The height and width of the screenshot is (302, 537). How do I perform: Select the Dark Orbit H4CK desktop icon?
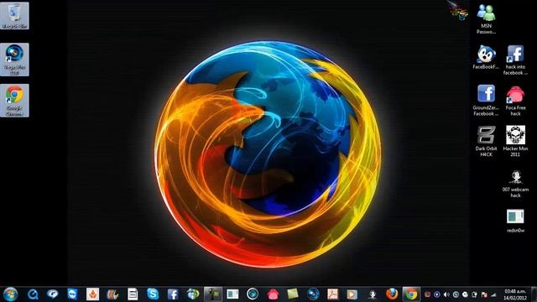pos(486,142)
